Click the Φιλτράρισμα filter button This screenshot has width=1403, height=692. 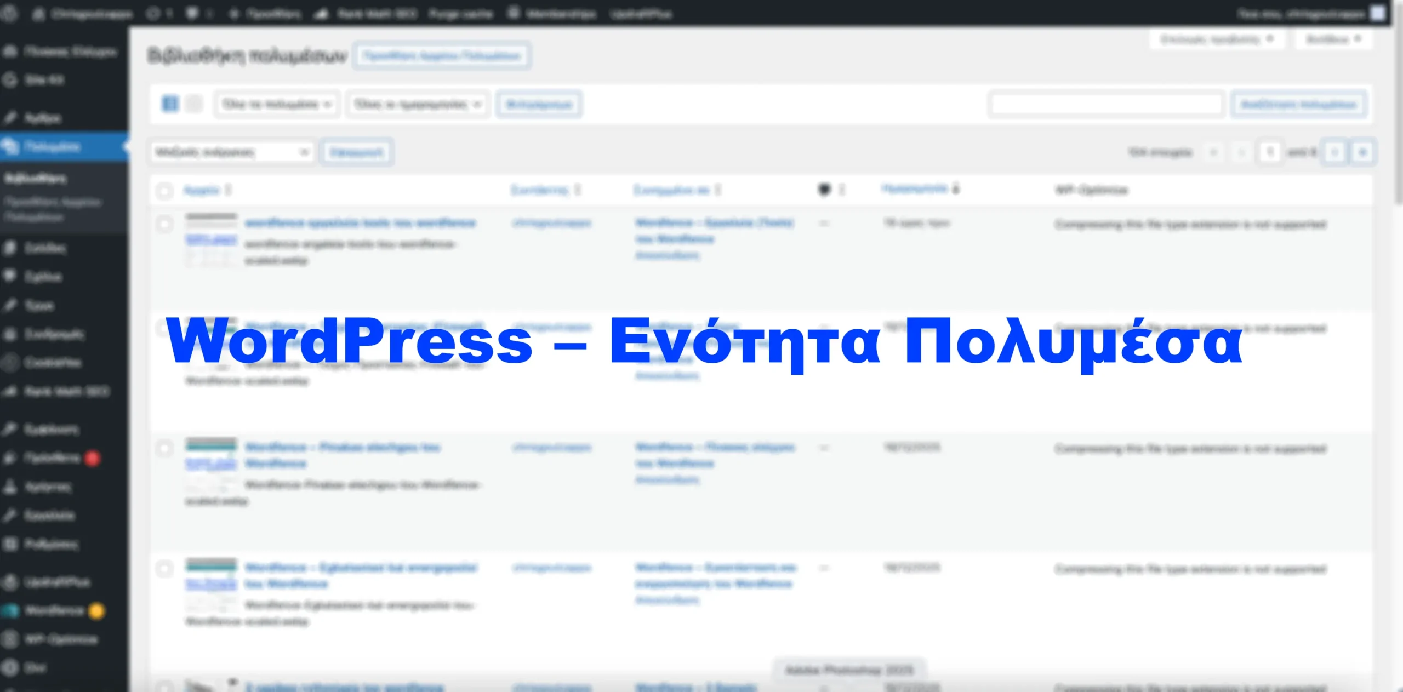539,104
